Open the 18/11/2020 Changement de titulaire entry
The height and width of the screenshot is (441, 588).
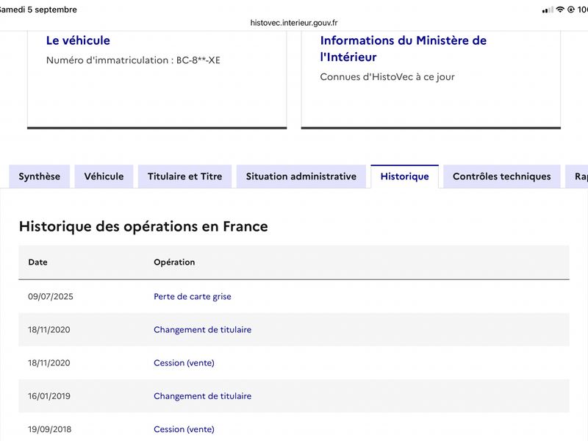click(x=203, y=329)
